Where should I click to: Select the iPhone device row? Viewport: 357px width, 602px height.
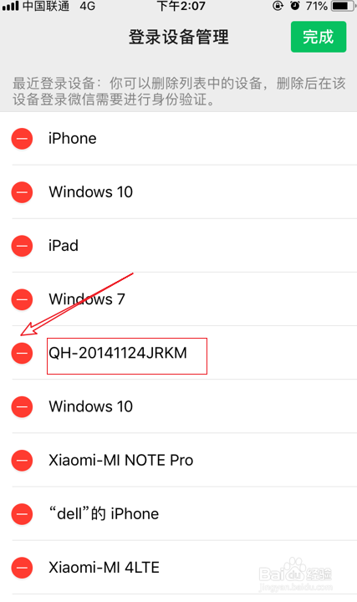(x=179, y=139)
